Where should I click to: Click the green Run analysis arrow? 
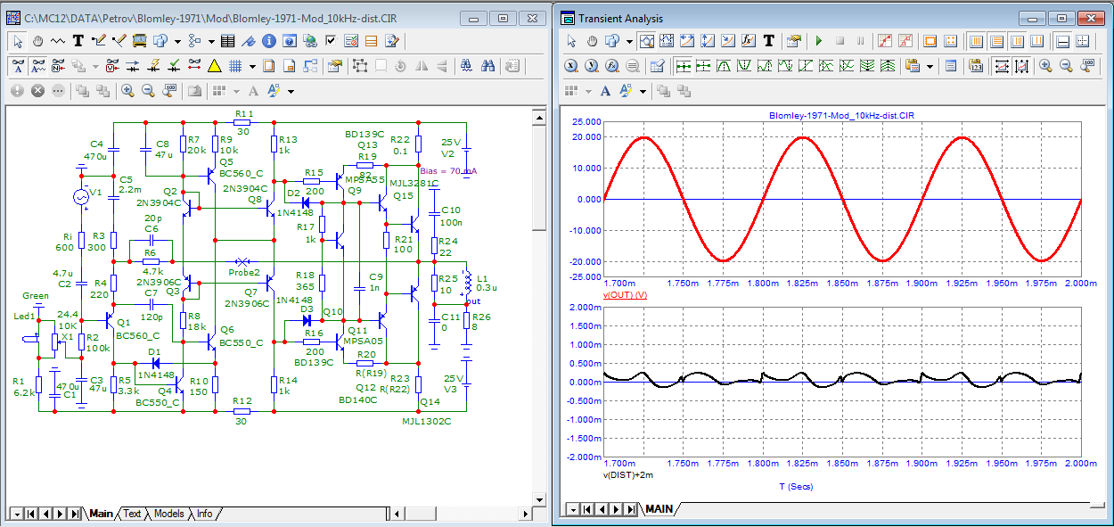point(819,40)
